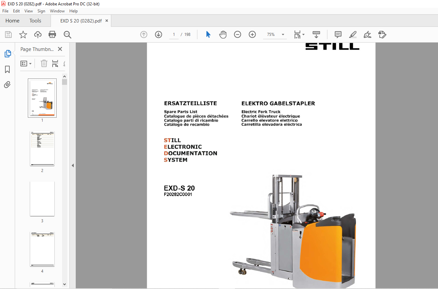Close the EXD S 20 (0282).pdf tab
The height and width of the screenshot is (289, 438).
point(107,21)
